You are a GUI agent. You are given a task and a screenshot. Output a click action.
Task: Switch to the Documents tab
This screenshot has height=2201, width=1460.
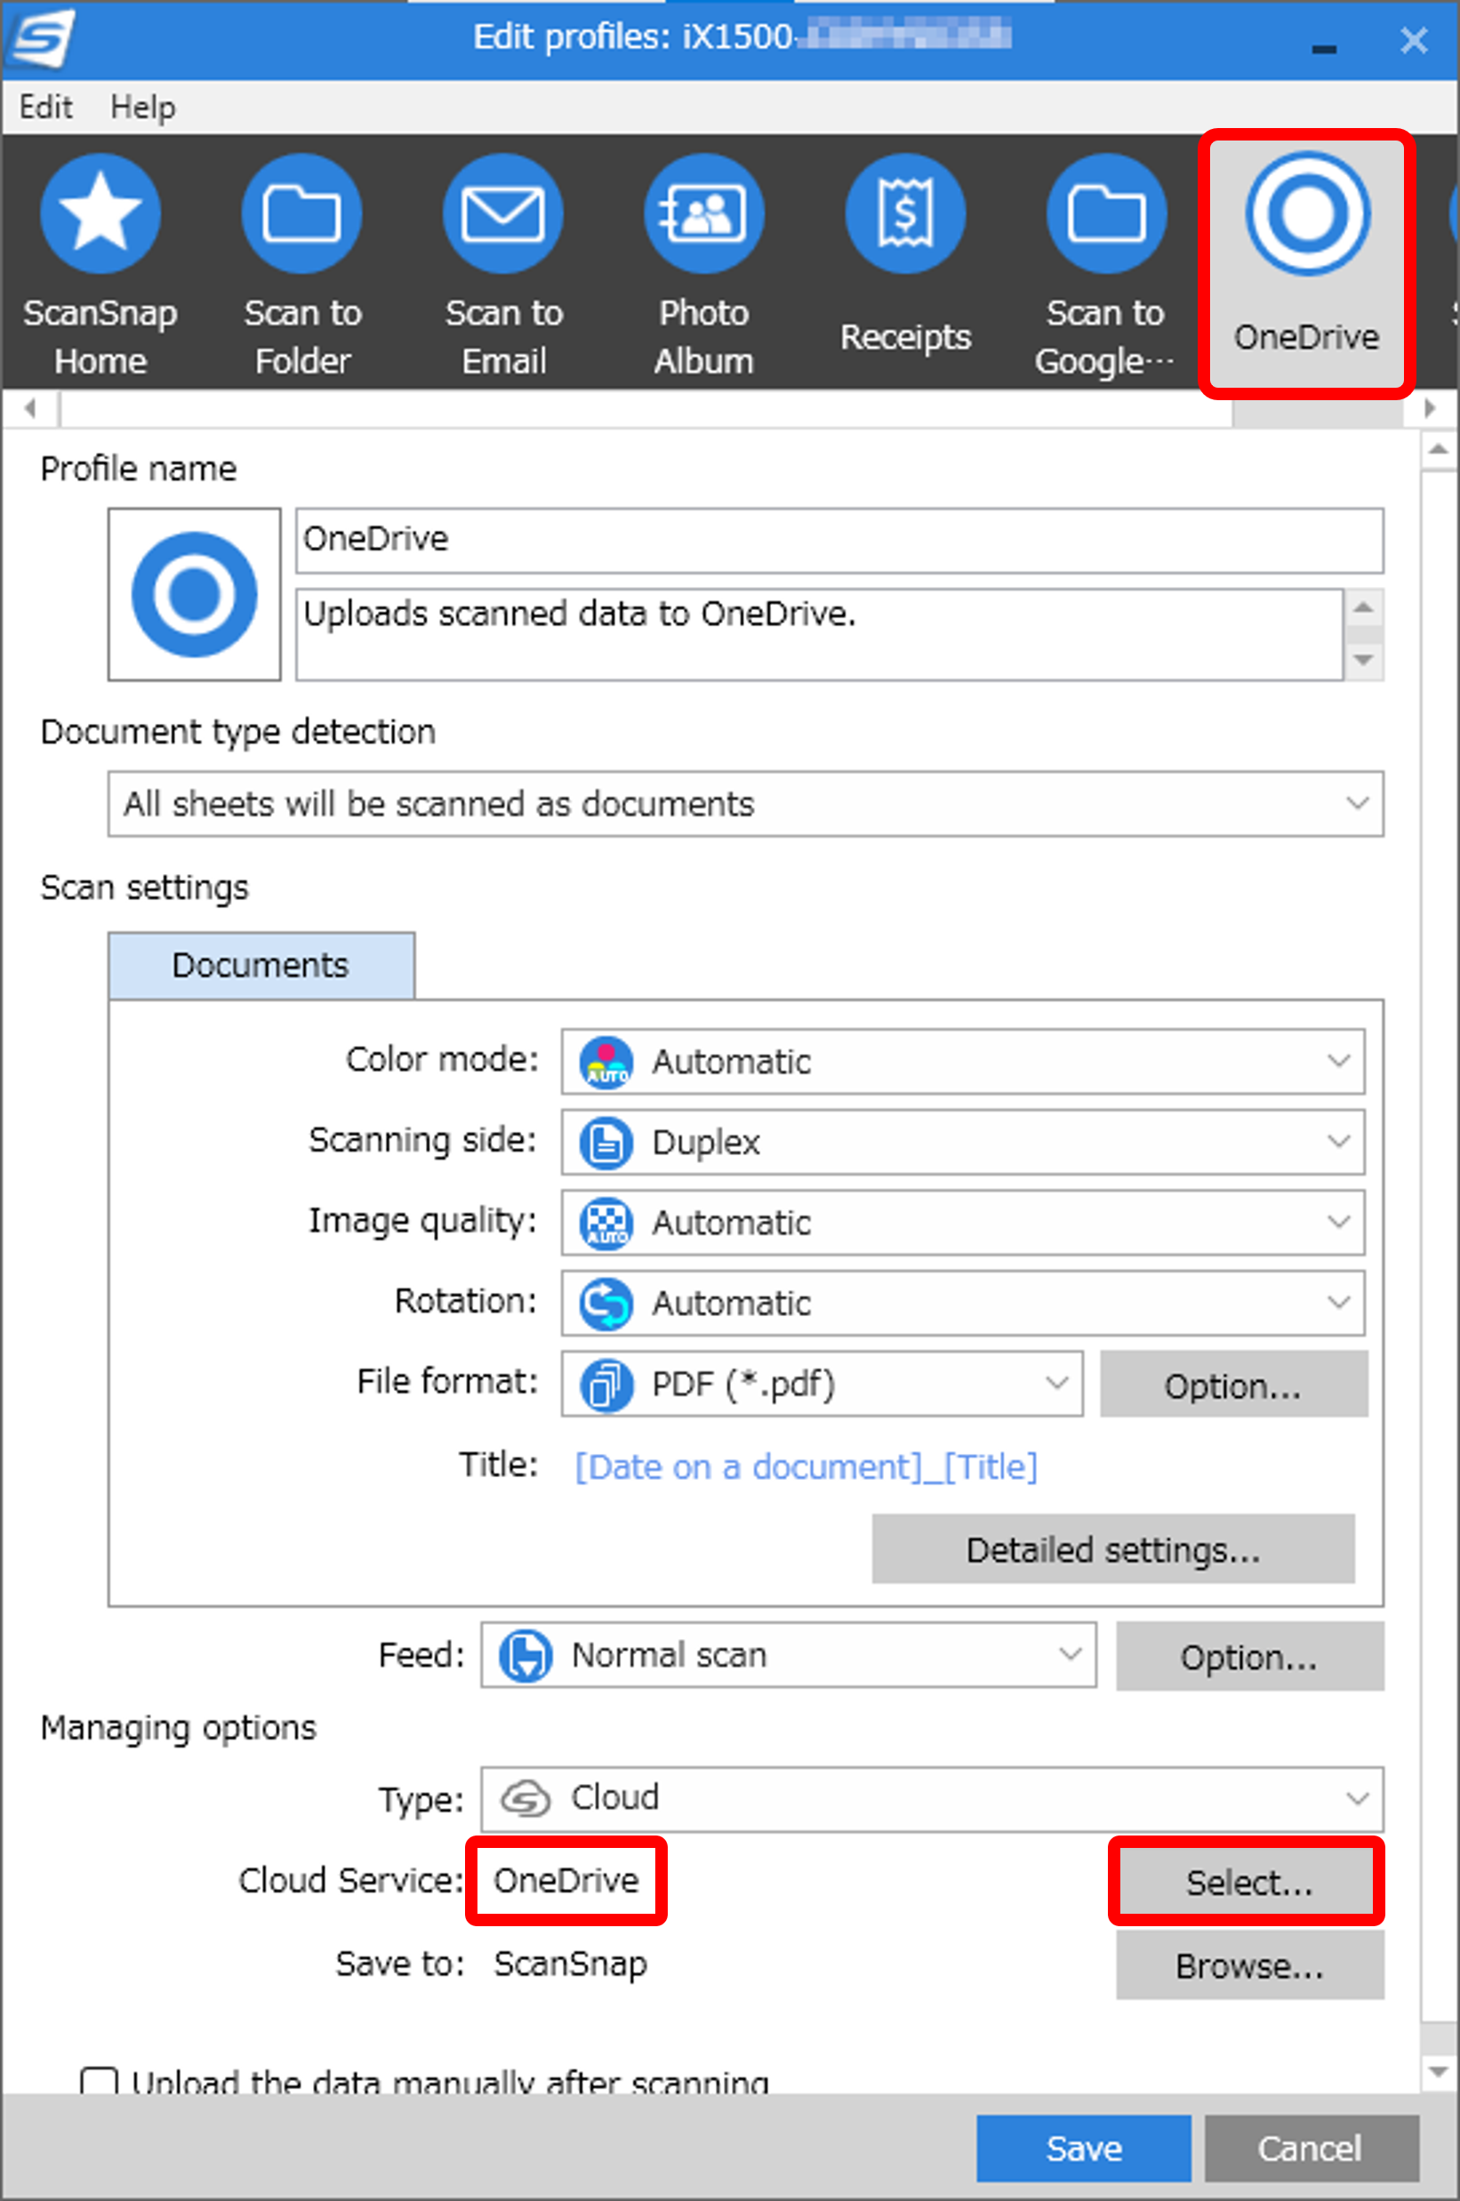261,966
